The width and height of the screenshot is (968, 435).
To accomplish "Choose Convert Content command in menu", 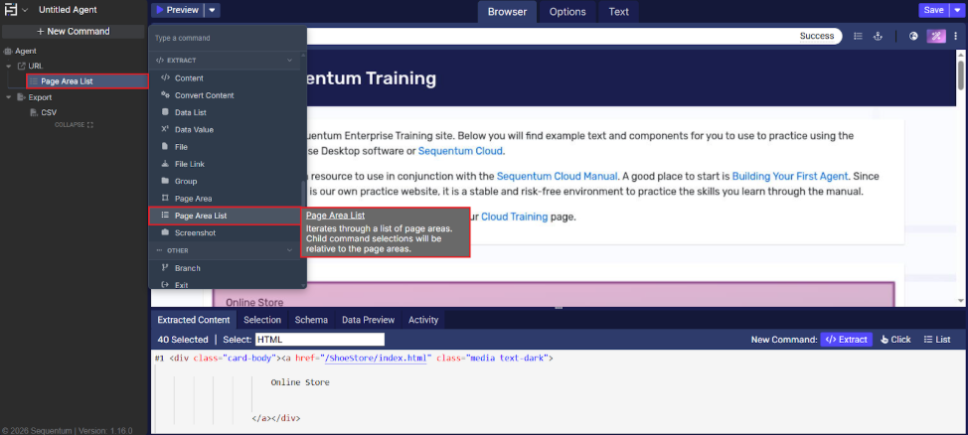I will click(204, 95).
